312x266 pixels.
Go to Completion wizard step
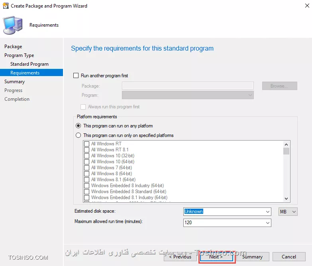click(x=17, y=99)
